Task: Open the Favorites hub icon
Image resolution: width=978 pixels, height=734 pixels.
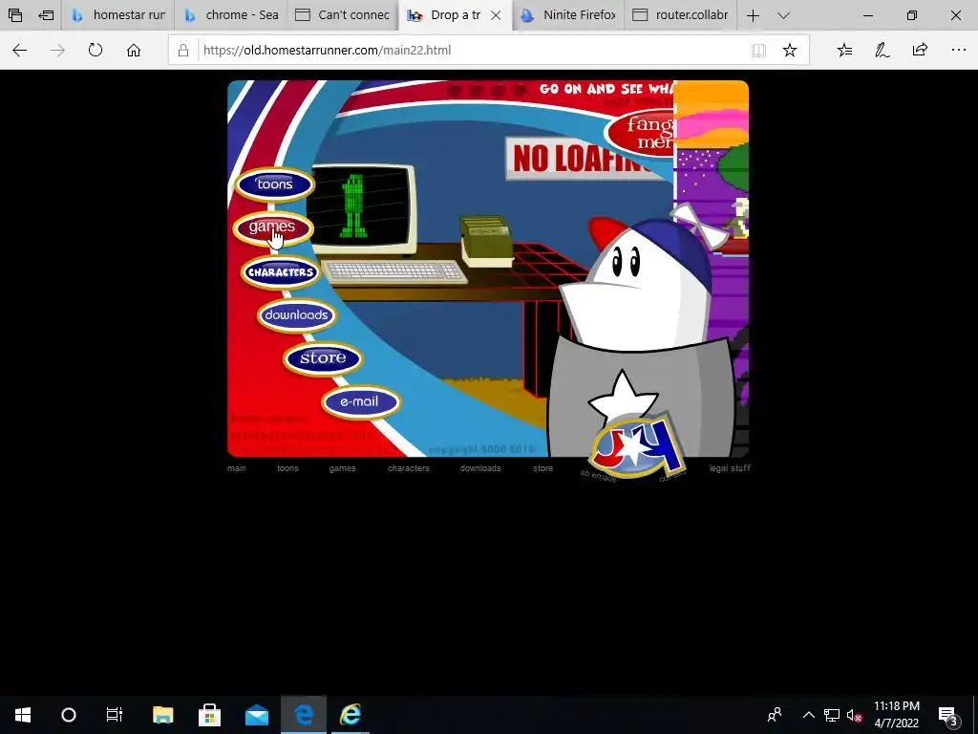Action: [844, 50]
